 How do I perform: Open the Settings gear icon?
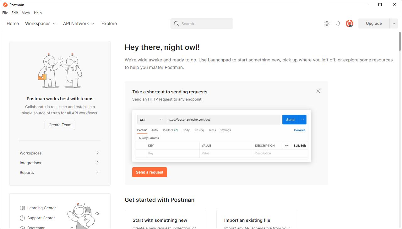tap(327, 23)
